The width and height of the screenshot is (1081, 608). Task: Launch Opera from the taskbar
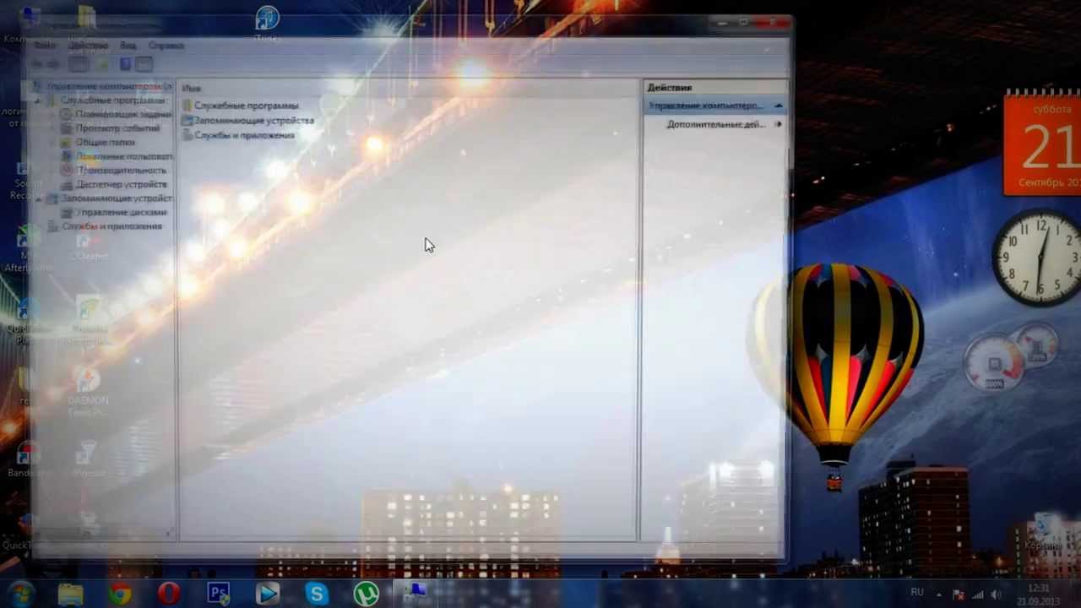[169, 594]
